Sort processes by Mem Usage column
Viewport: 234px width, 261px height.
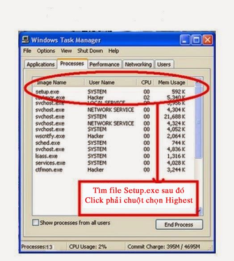tap(171, 82)
